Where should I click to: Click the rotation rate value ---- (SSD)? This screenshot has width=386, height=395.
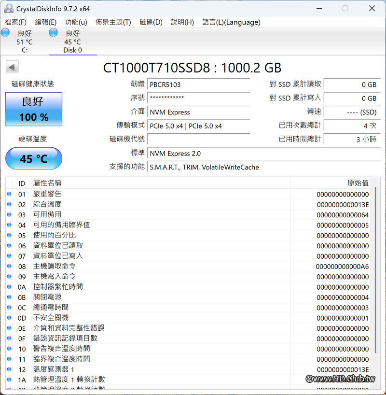tap(352, 112)
